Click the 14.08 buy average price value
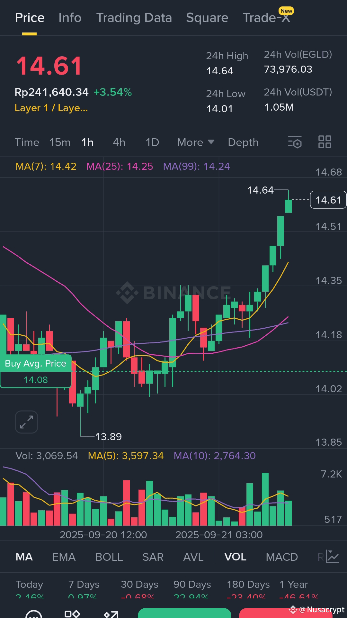 click(x=36, y=380)
